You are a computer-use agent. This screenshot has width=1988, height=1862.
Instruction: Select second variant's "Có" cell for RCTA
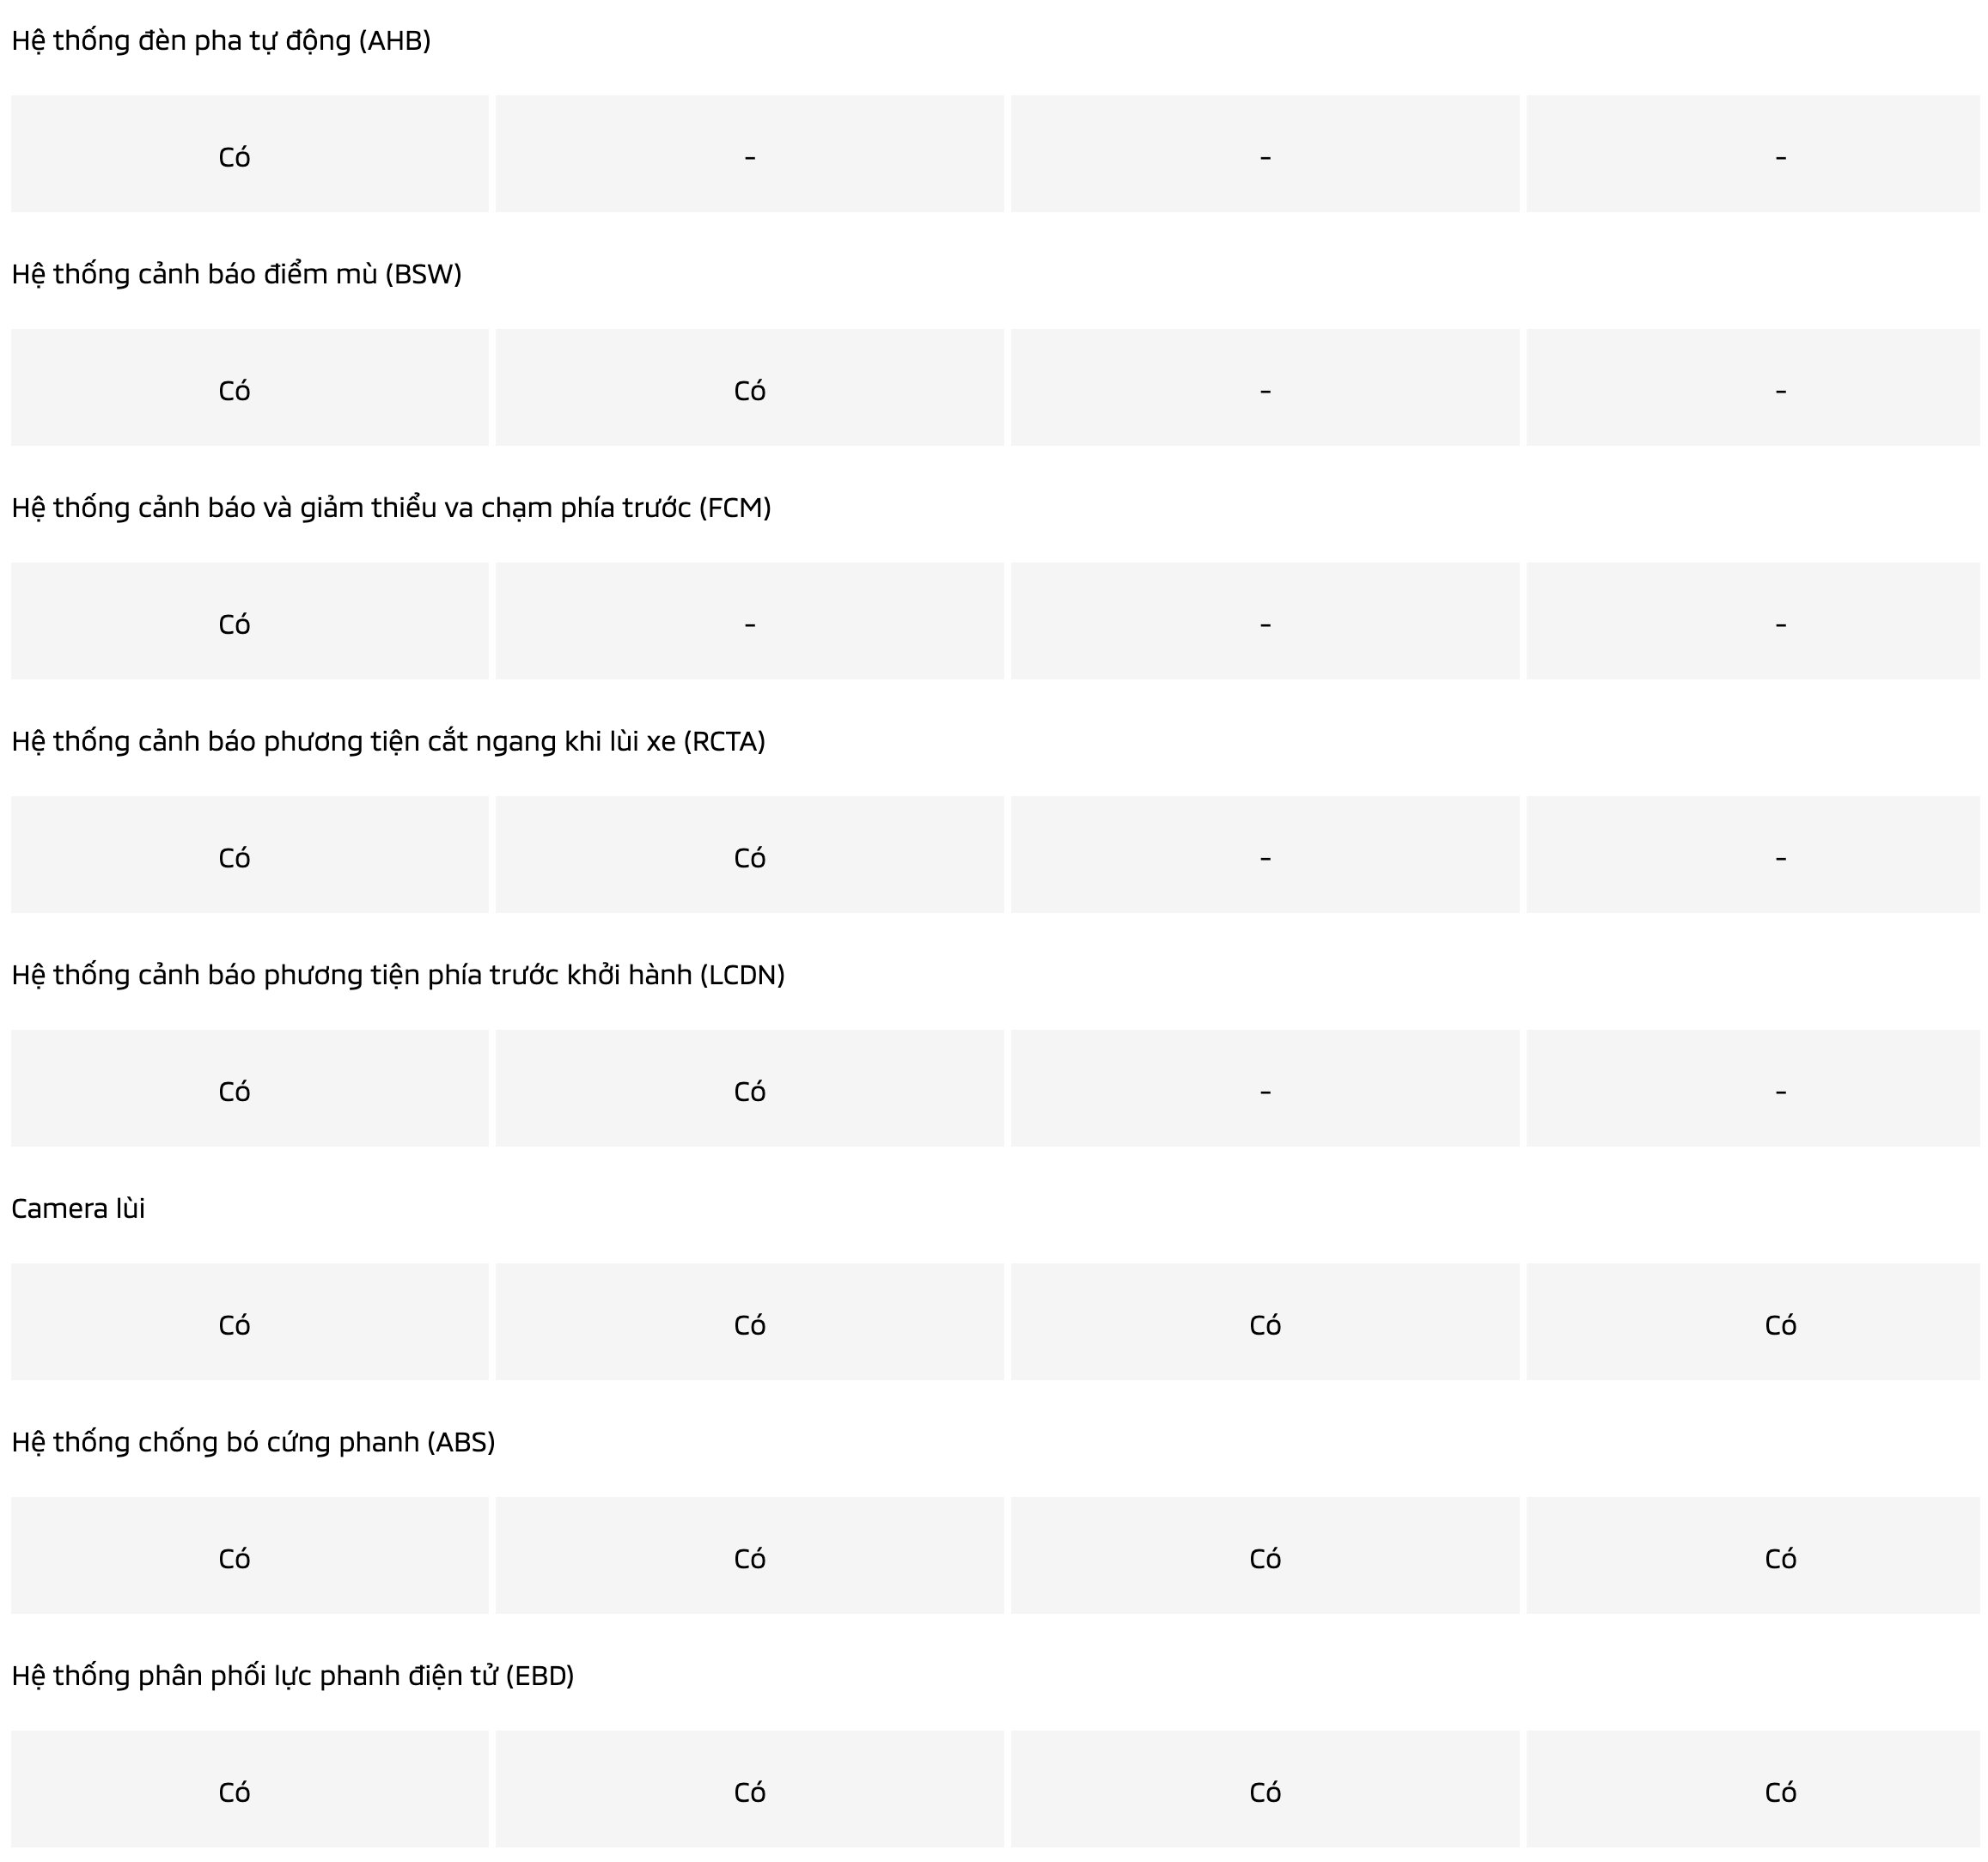tap(749, 857)
